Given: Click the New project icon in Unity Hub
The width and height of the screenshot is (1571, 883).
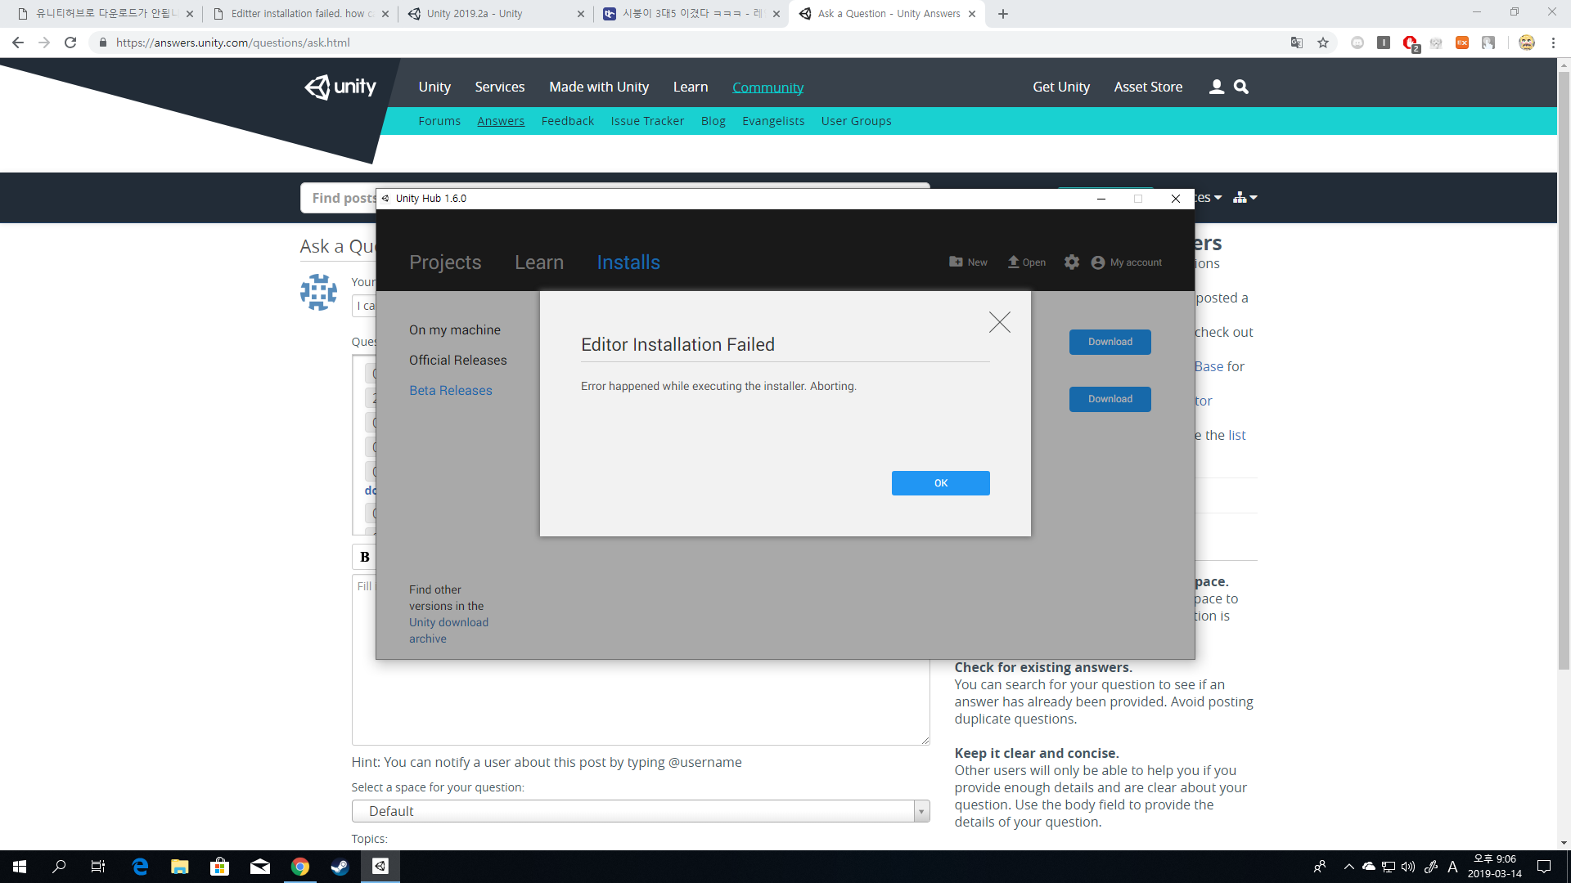Looking at the screenshot, I should coord(968,262).
